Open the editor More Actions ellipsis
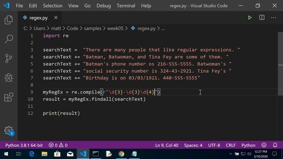 [x=273, y=18]
